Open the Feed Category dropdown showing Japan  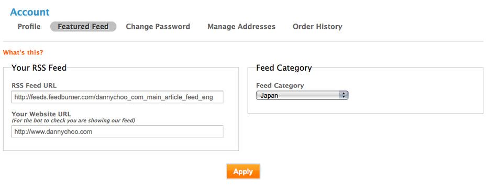click(x=302, y=96)
